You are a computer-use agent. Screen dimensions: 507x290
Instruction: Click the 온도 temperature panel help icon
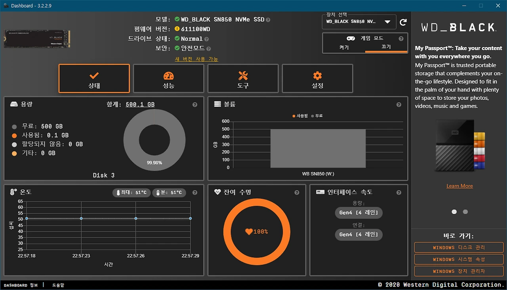click(x=194, y=193)
